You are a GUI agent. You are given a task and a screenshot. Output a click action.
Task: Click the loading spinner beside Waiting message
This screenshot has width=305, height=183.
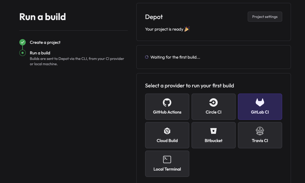pos(147,57)
